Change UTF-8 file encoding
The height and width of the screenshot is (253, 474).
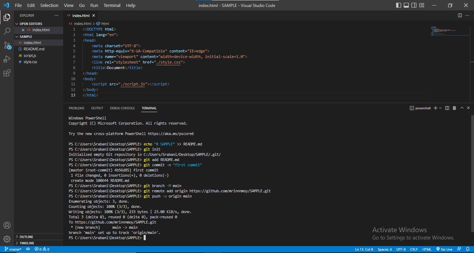tap(401, 249)
